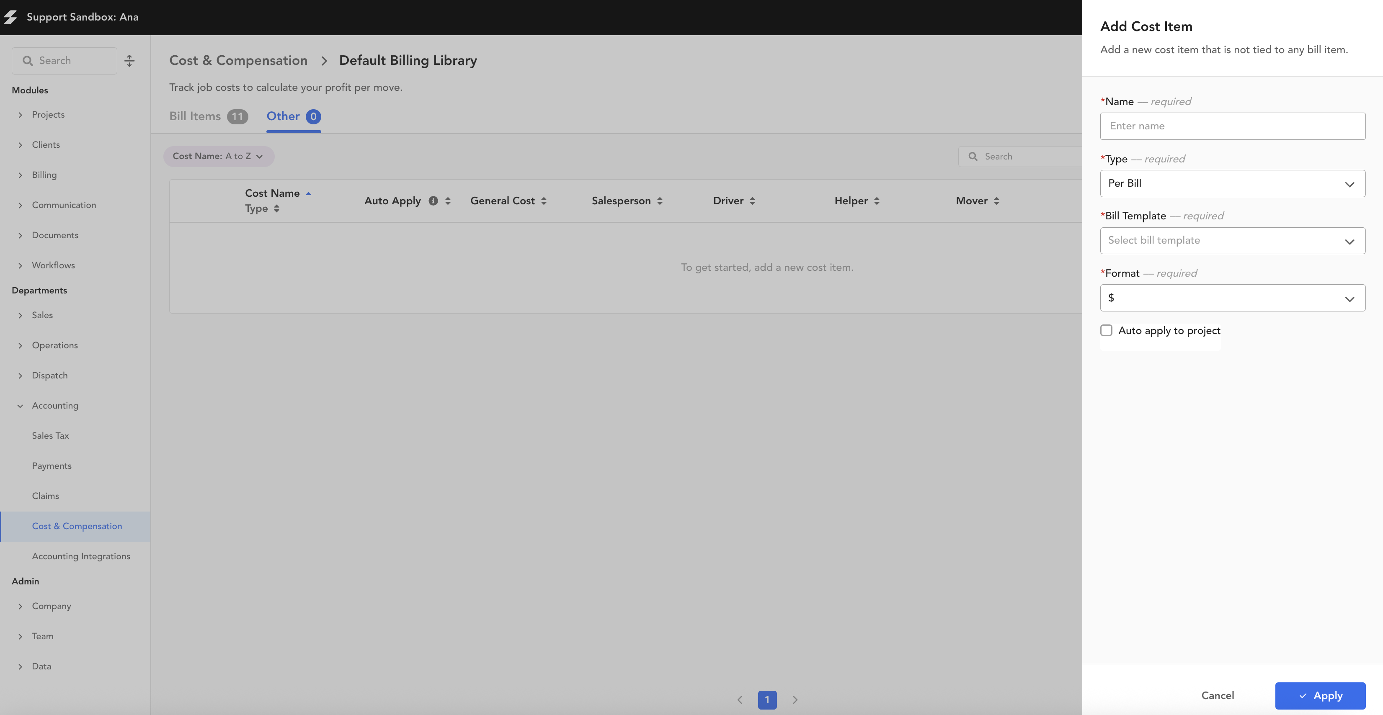The image size is (1383, 715).
Task: Go to next page arrow
Action: pos(795,700)
